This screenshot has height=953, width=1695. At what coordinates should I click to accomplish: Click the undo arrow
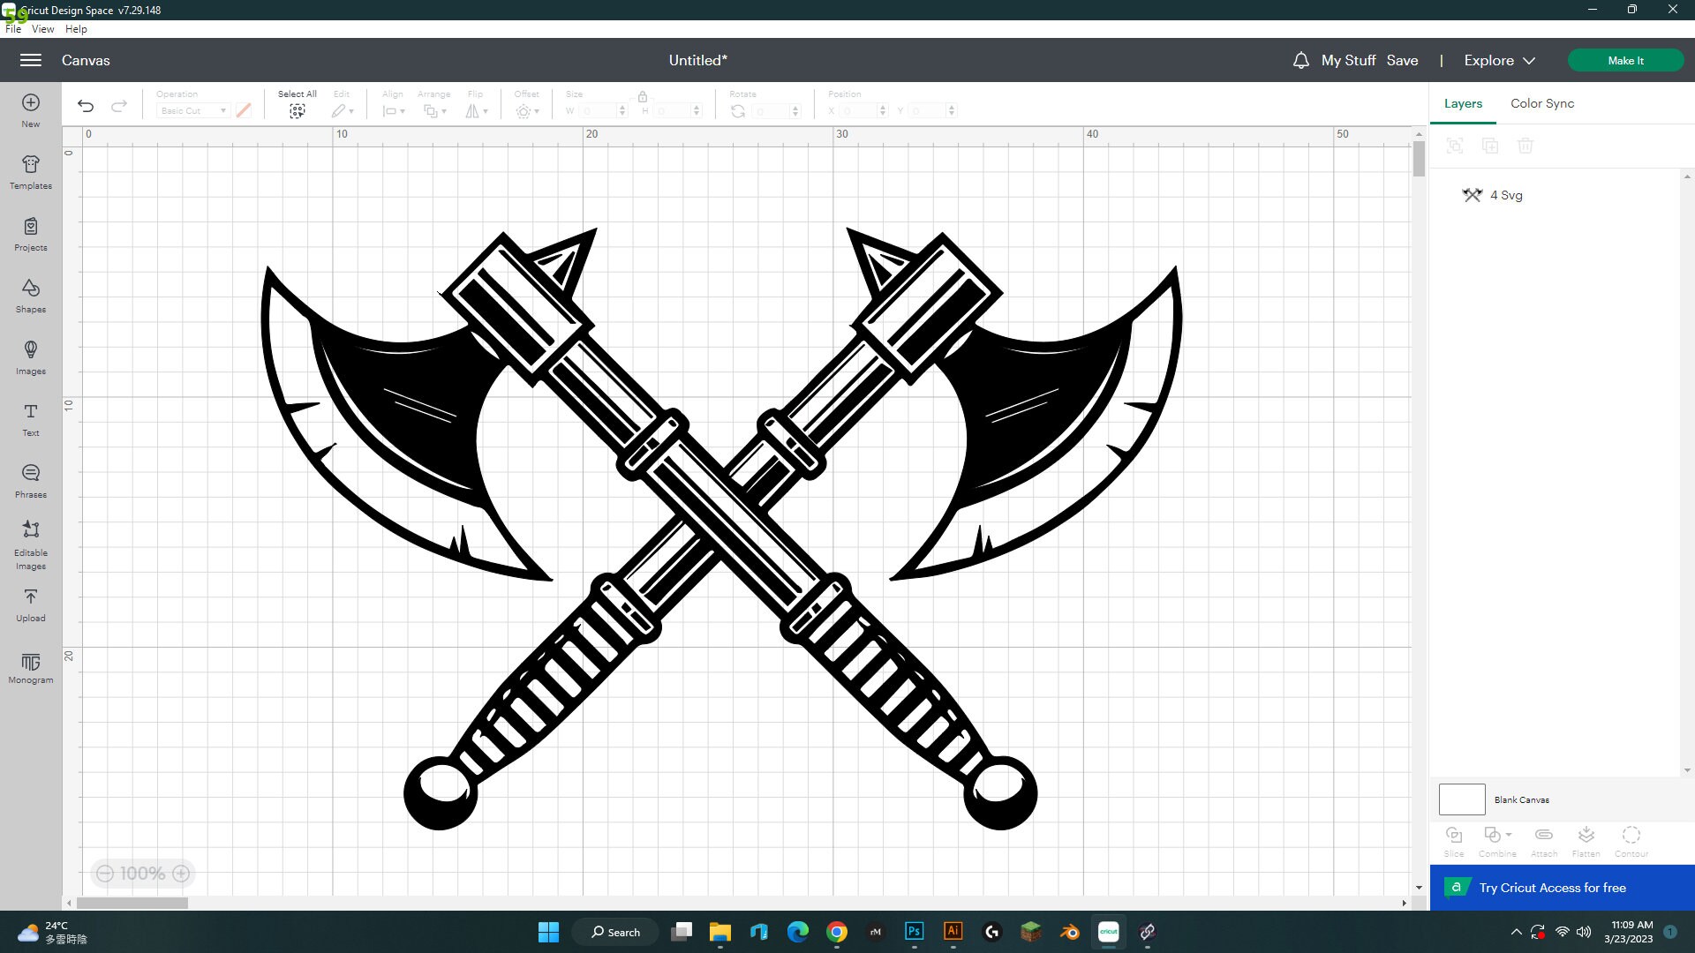pos(85,105)
